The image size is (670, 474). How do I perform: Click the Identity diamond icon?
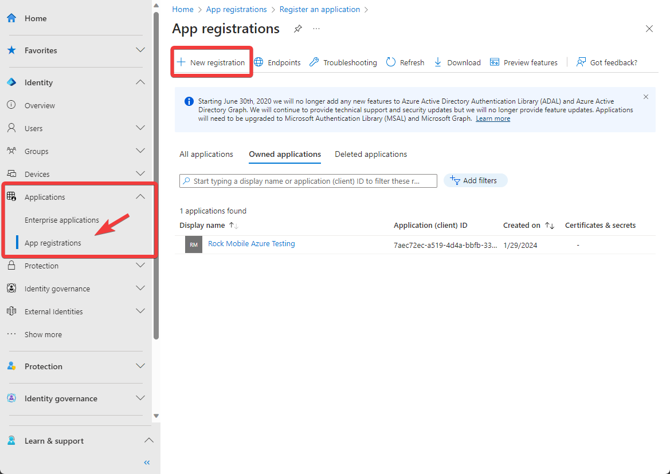[11, 82]
